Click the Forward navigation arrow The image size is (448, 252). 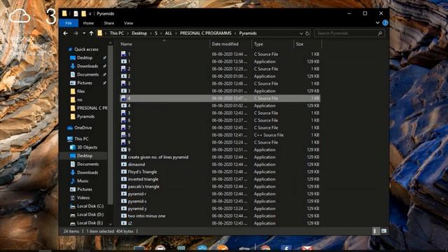click(x=76, y=34)
